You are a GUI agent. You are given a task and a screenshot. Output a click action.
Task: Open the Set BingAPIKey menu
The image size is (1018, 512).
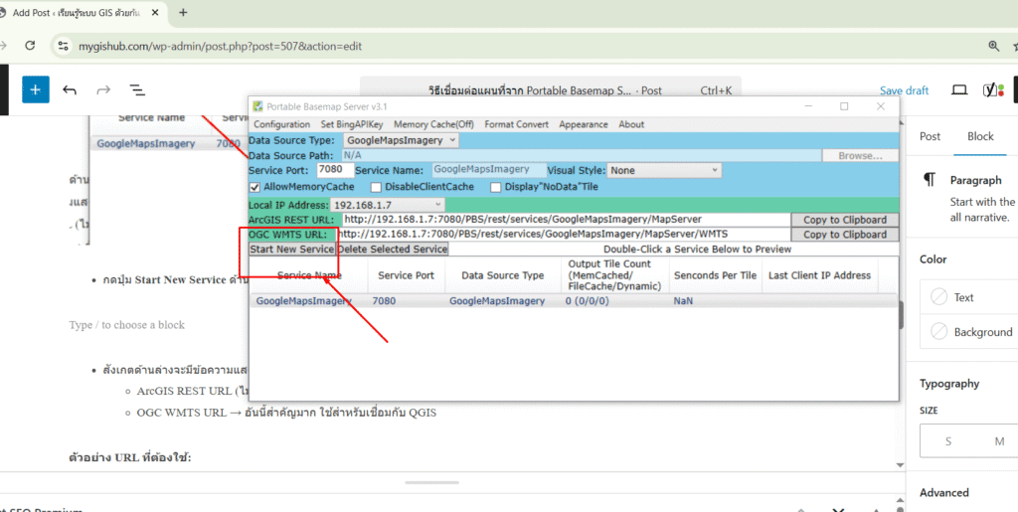(352, 124)
